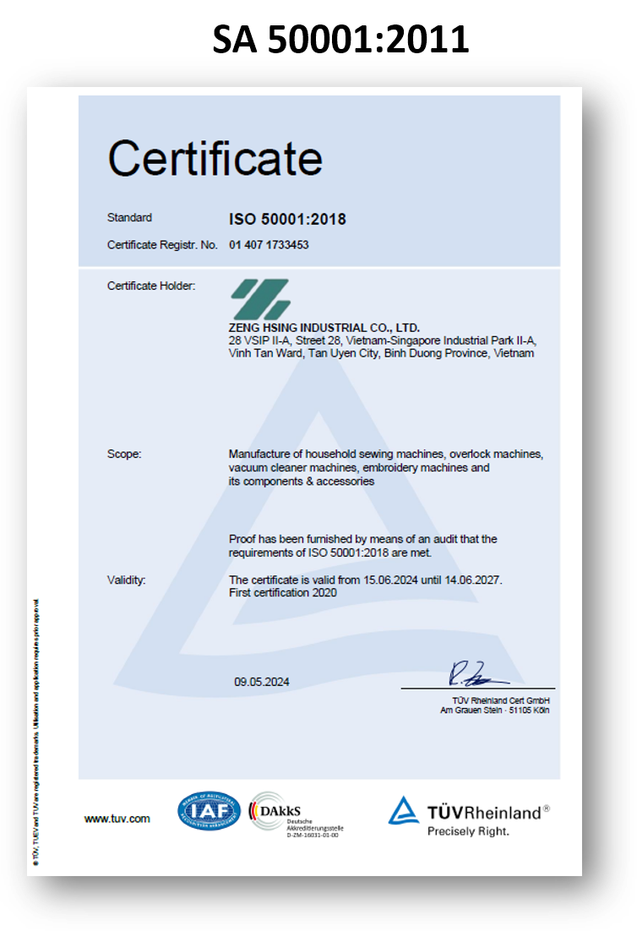Screen dimensions: 637x931
Task: Click the Certificate Registr. No. label
Action: click(x=162, y=245)
